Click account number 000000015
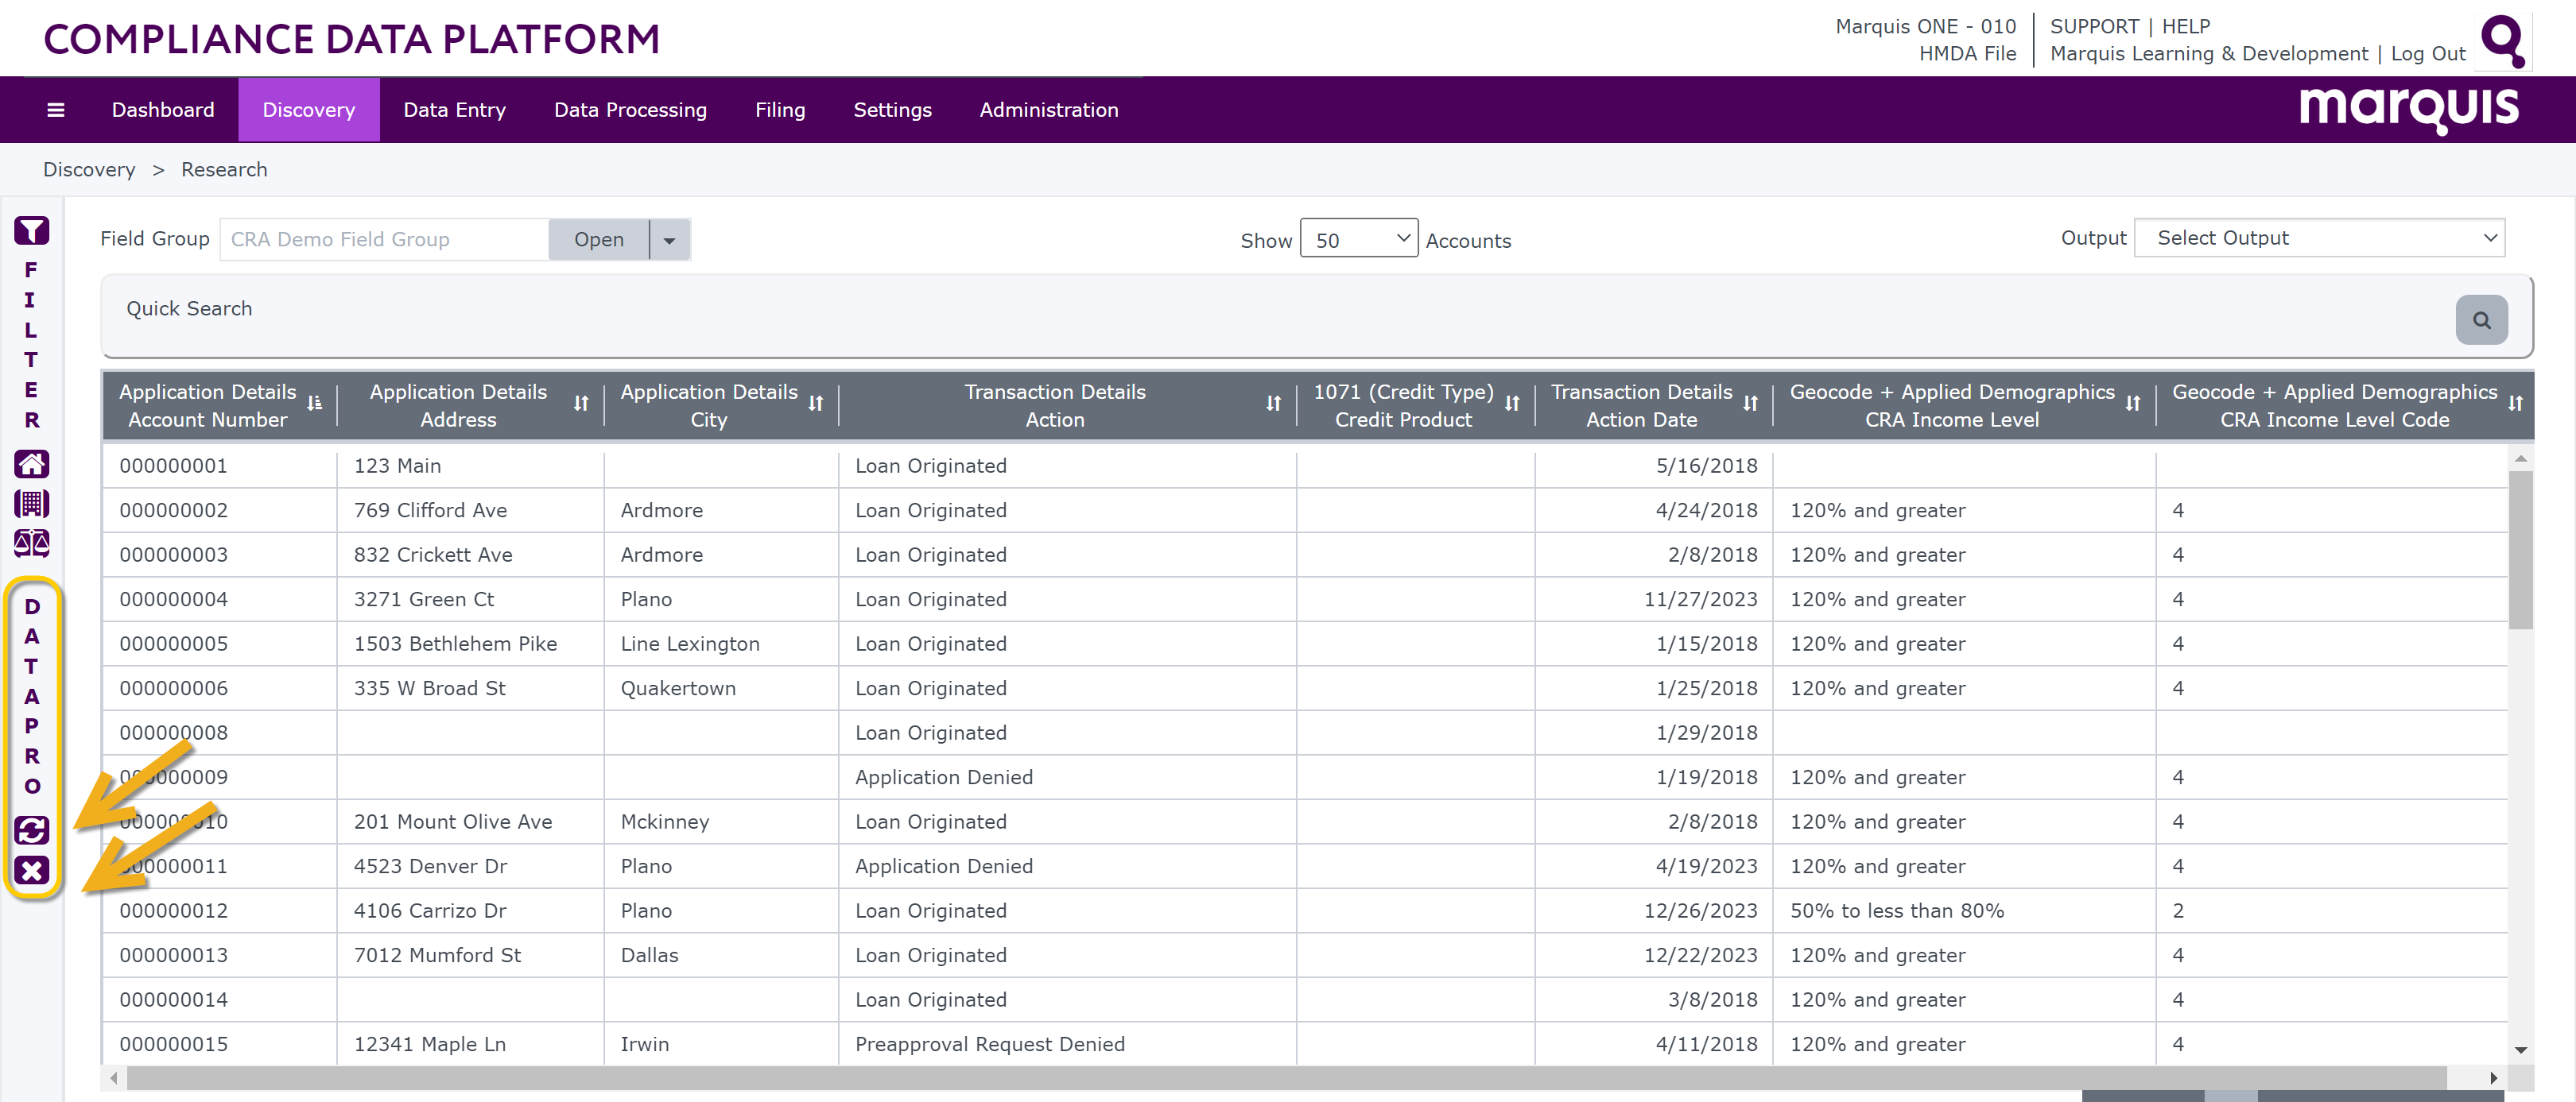 coord(173,1044)
